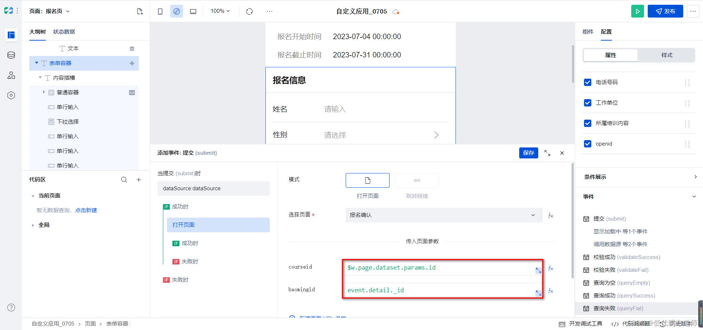
Task: Switch to the 状态数据 tab
Action: [x=64, y=32]
